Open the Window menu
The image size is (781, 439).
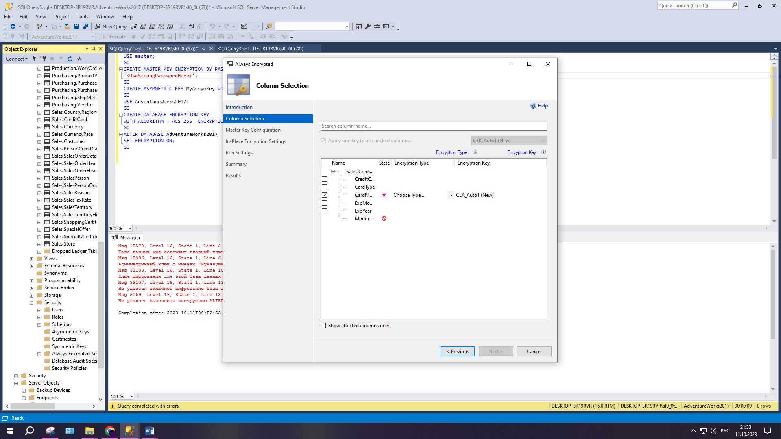point(105,17)
